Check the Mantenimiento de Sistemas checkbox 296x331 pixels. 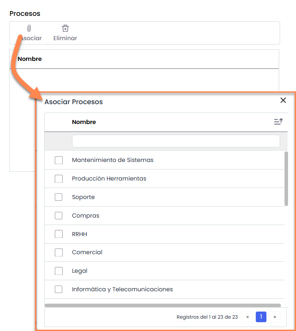[x=59, y=160]
